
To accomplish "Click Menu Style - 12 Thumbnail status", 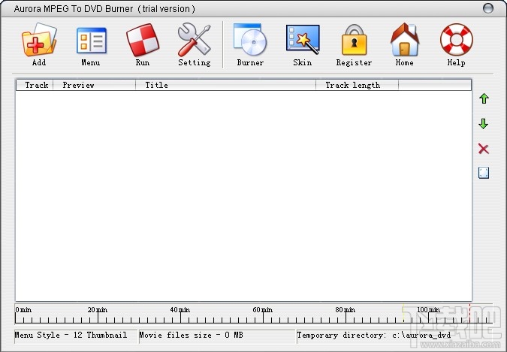I will click(x=71, y=335).
